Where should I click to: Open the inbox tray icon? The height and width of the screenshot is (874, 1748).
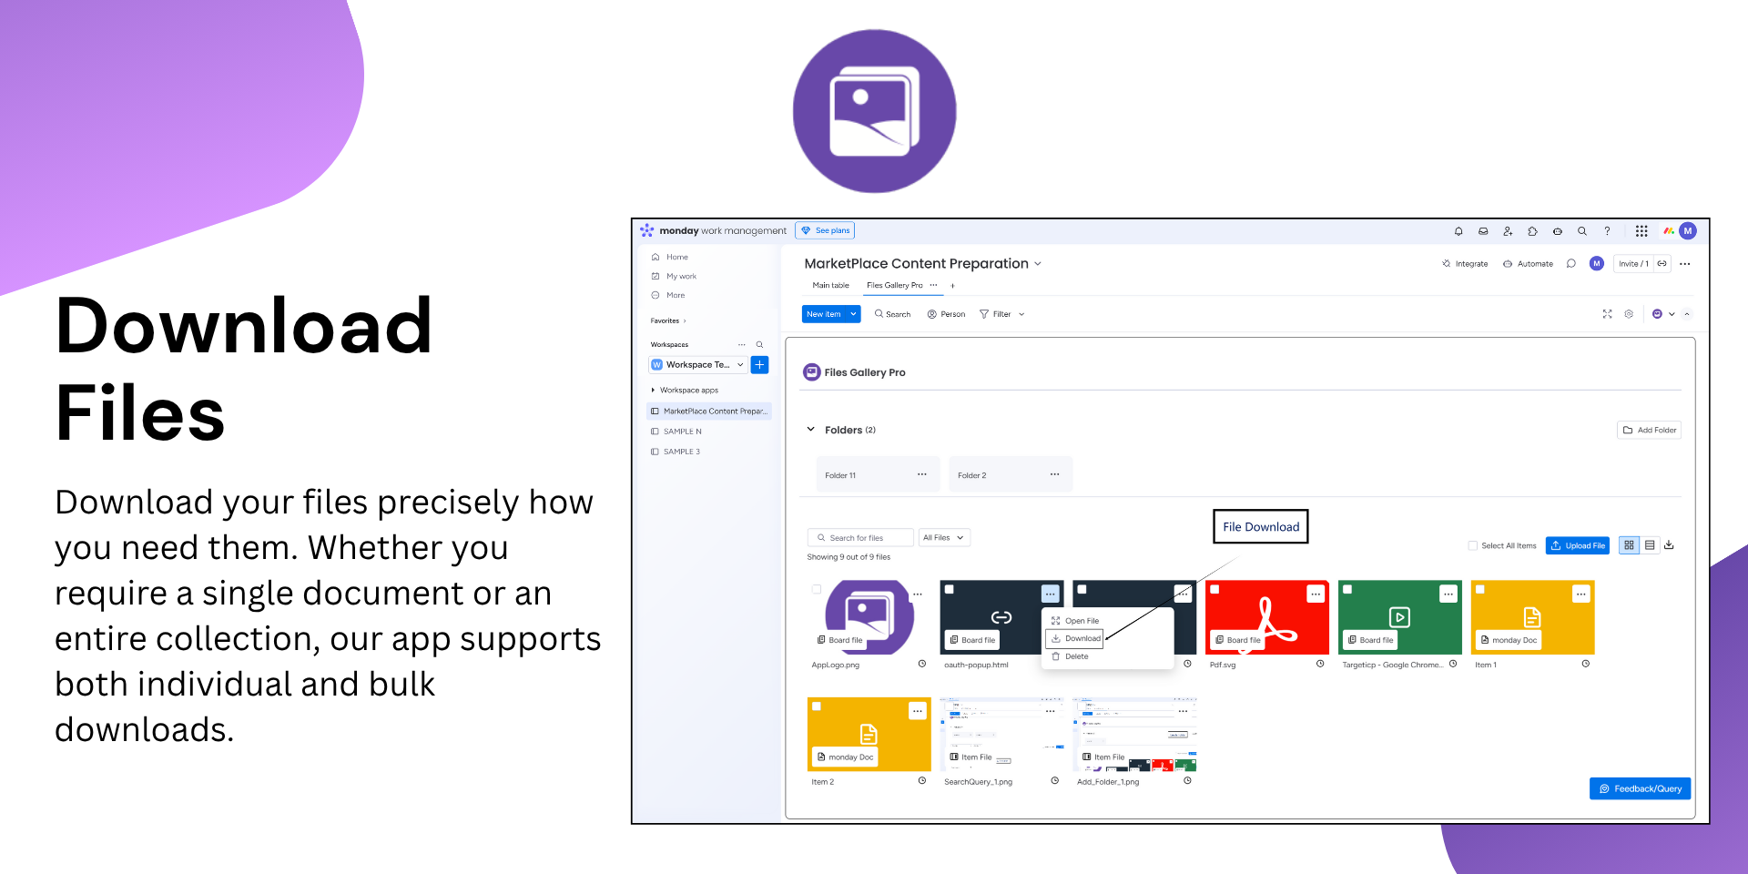pos(1483,231)
